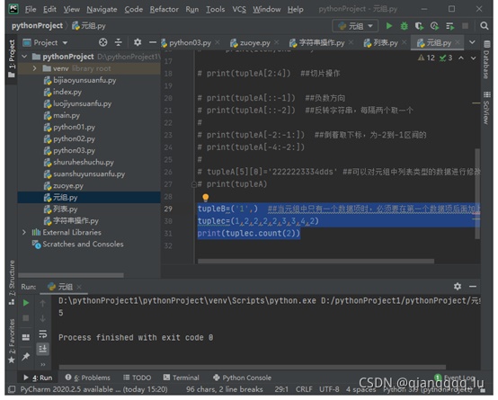Viewport: 498px width, 400px height.
Task: Click UTF-8 encoding in status bar
Action: coord(329,389)
